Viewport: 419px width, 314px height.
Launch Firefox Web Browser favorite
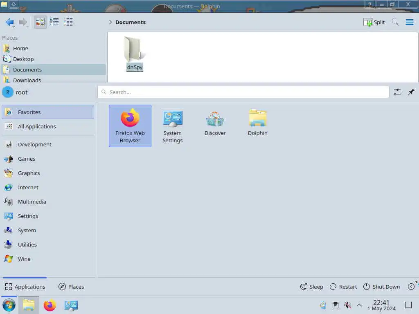point(130,126)
